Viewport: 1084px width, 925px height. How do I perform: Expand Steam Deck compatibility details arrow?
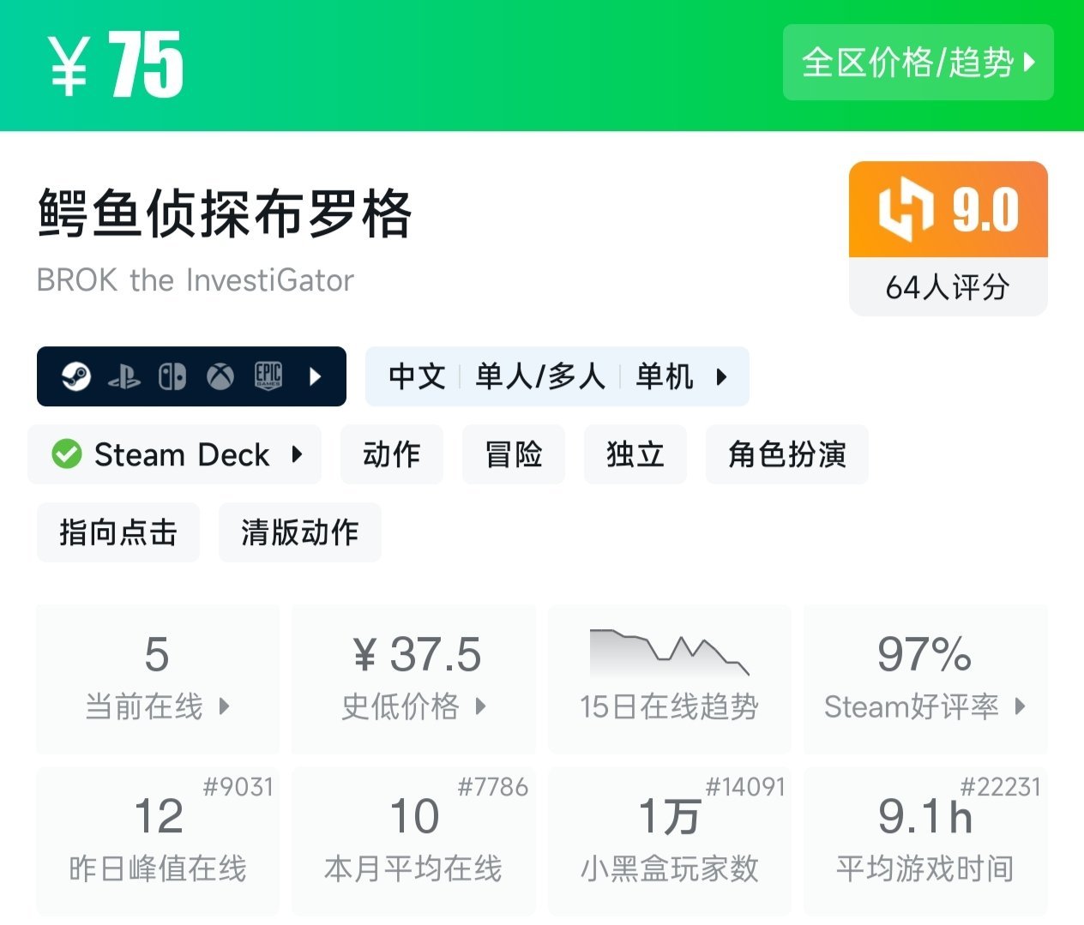pos(297,454)
